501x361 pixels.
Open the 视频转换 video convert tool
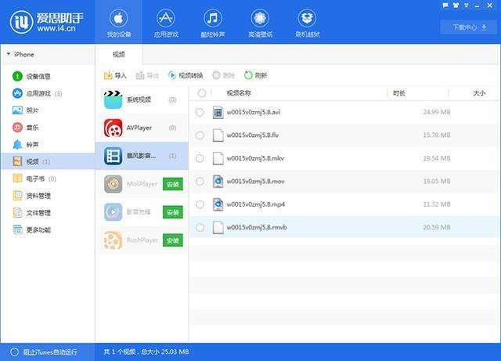tap(186, 75)
